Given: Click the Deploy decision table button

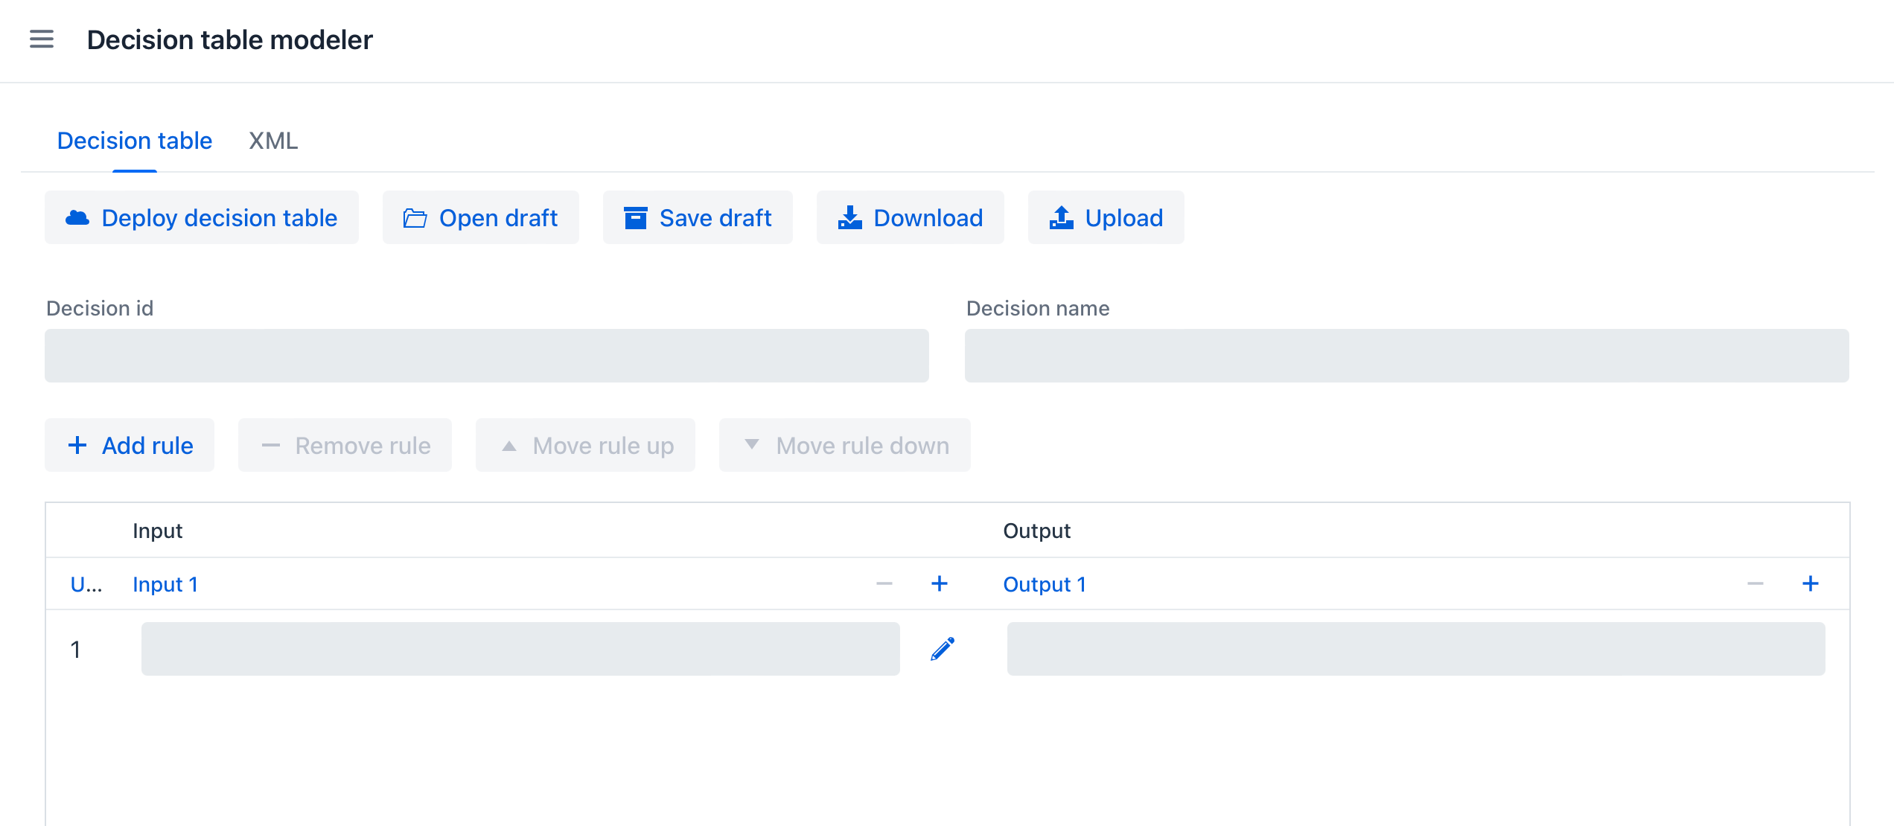Looking at the screenshot, I should pos(202,218).
